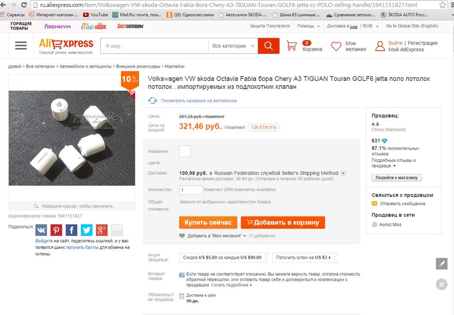Screen dimensions: 454x315
Task: Open the hamburger menu icon
Action: pos(21,46)
